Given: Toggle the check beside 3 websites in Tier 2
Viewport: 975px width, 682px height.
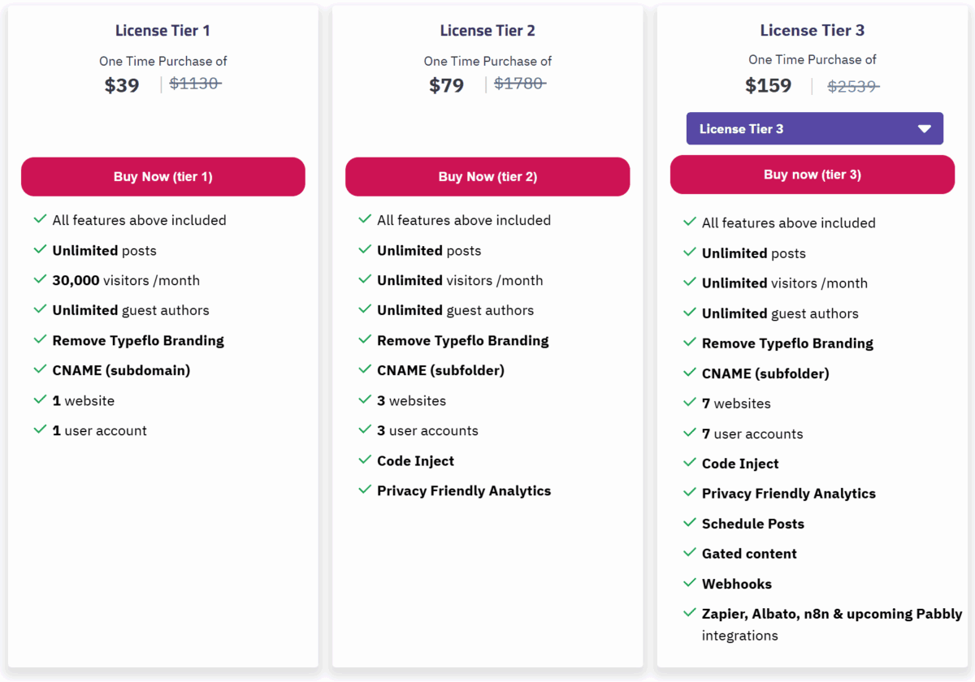Looking at the screenshot, I should click(365, 400).
